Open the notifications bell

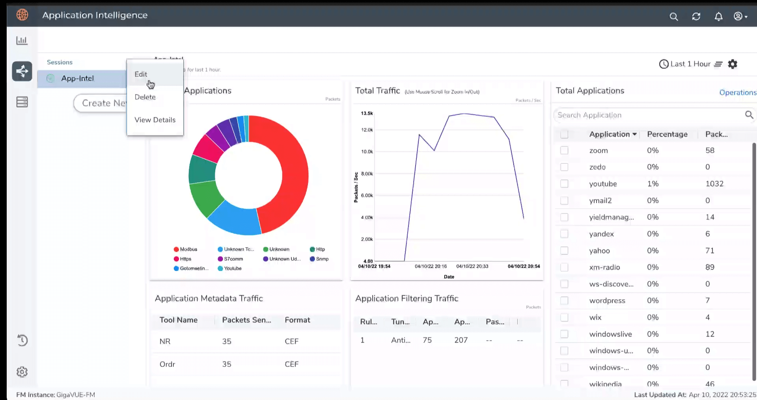718,17
